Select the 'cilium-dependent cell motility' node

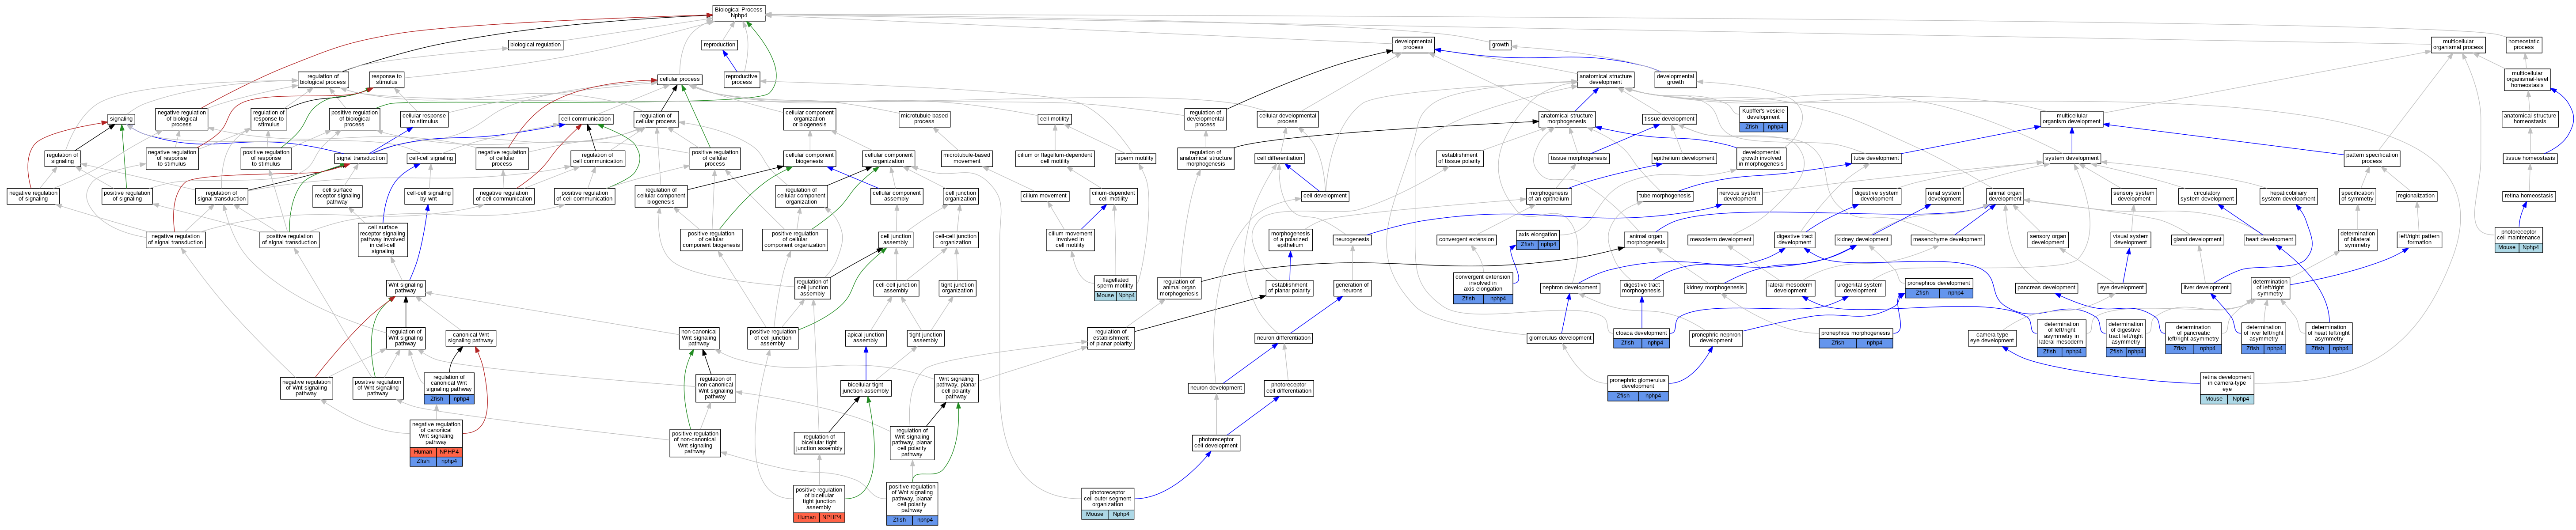[x=1113, y=196]
